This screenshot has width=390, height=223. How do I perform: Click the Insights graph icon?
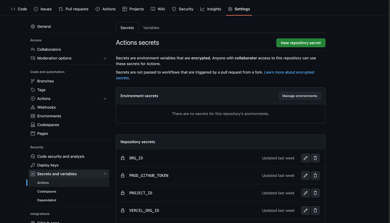point(202,9)
